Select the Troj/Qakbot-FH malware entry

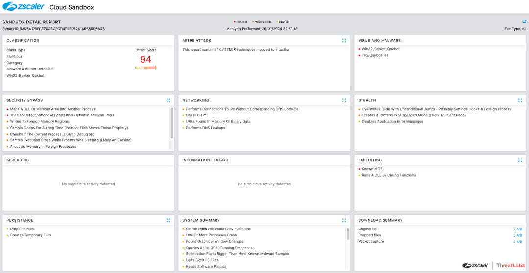[x=376, y=55]
